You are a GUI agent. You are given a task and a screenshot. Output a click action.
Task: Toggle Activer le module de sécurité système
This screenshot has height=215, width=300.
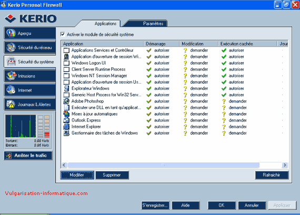pos(63,34)
